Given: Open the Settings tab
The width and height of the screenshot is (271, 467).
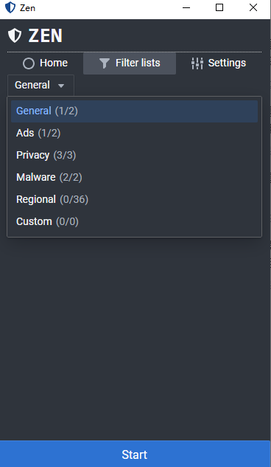Looking at the screenshot, I should coord(219,63).
